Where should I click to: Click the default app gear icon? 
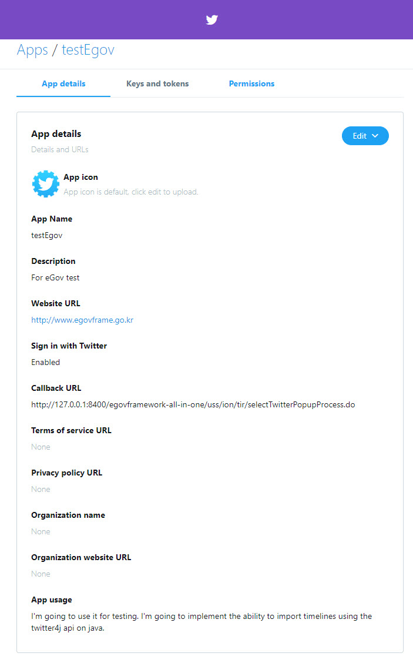click(x=45, y=184)
